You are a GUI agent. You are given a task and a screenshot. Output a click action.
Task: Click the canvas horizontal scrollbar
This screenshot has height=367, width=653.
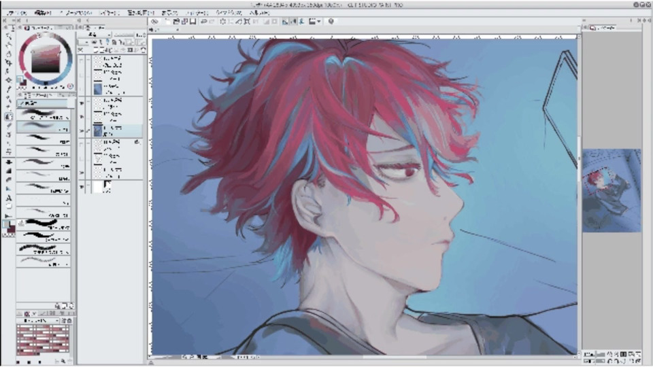tap(394, 357)
